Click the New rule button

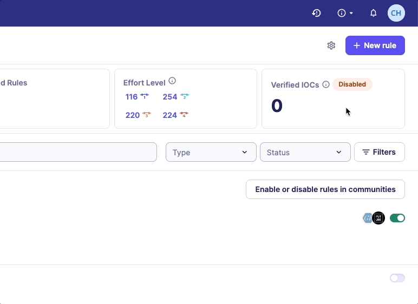(x=375, y=45)
